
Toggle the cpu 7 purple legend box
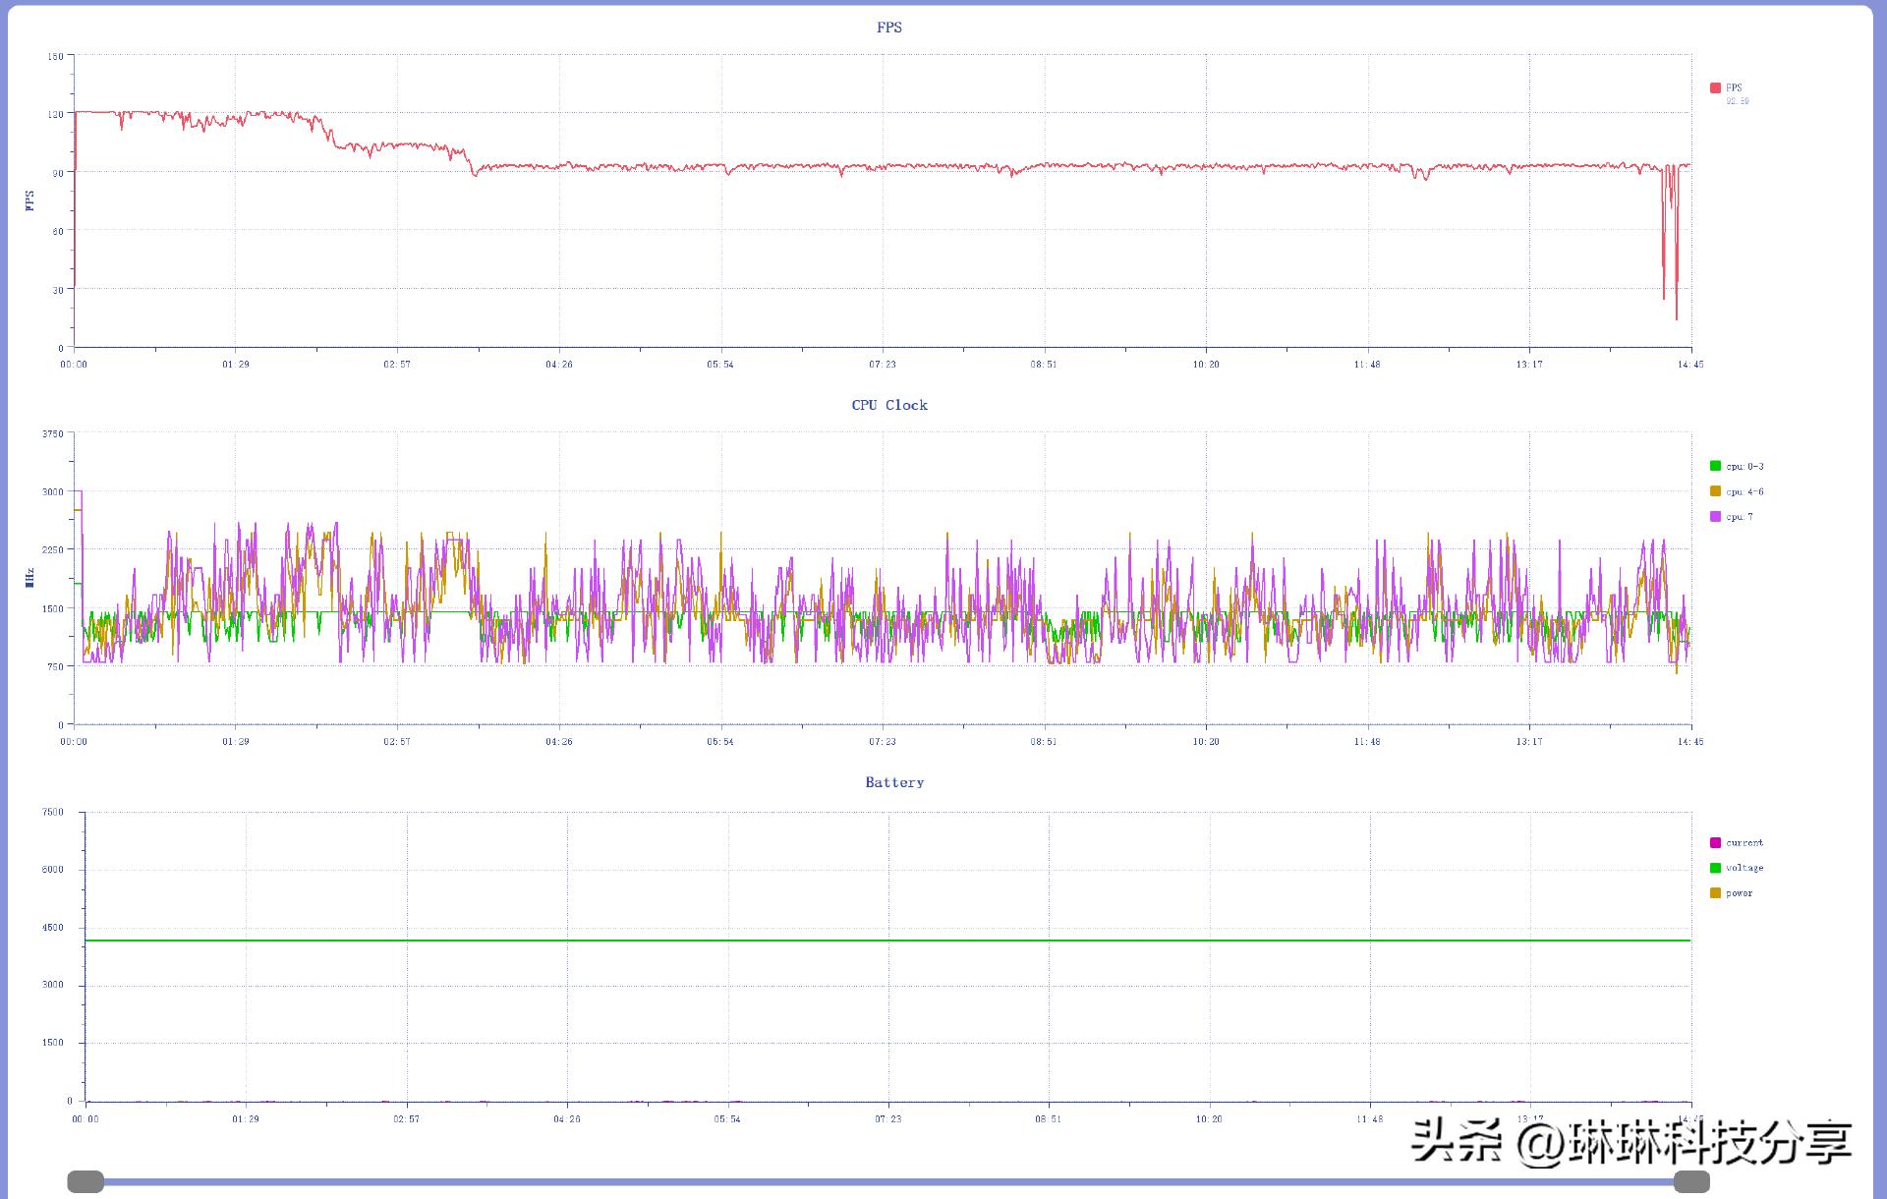1715,516
